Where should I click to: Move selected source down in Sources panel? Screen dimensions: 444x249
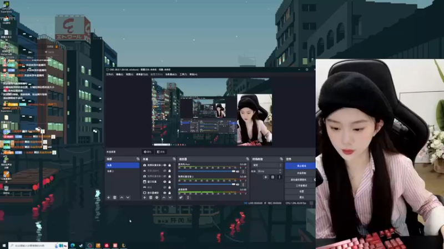tap(170, 198)
